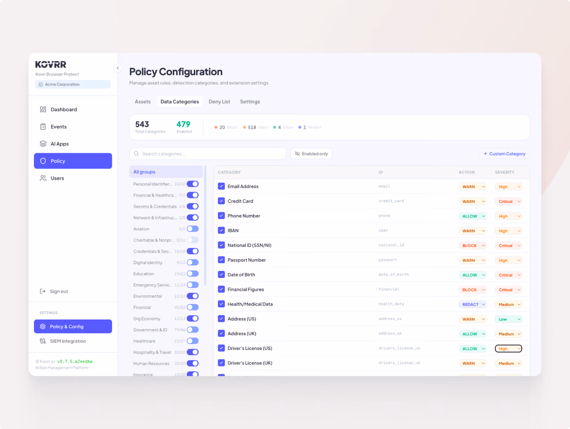The width and height of the screenshot is (570, 429).
Task: Uncheck the Passport Number checkbox
Action: click(221, 260)
